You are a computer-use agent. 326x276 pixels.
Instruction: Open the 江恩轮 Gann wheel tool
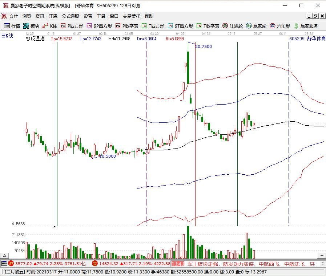click(233, 26)
